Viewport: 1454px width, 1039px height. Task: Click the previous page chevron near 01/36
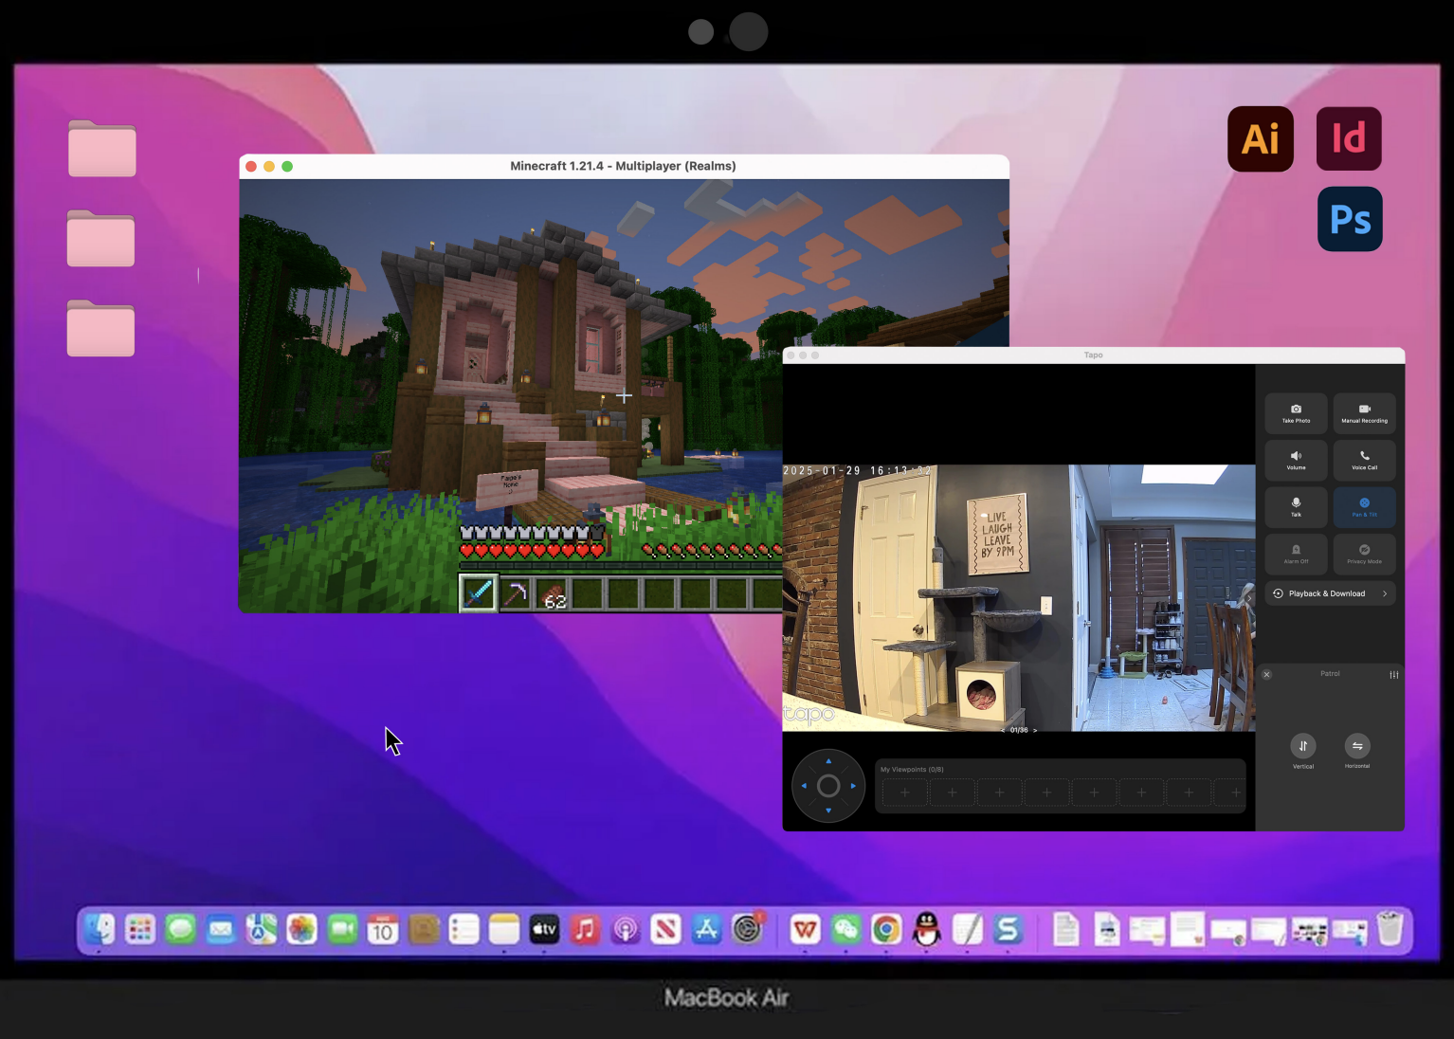coord(1004,729)
